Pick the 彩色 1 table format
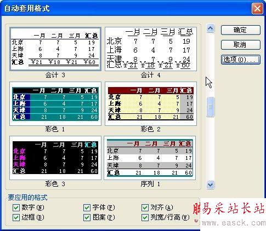Image resolution: width=266 pixels, height=231 pixels. [55, 103]
